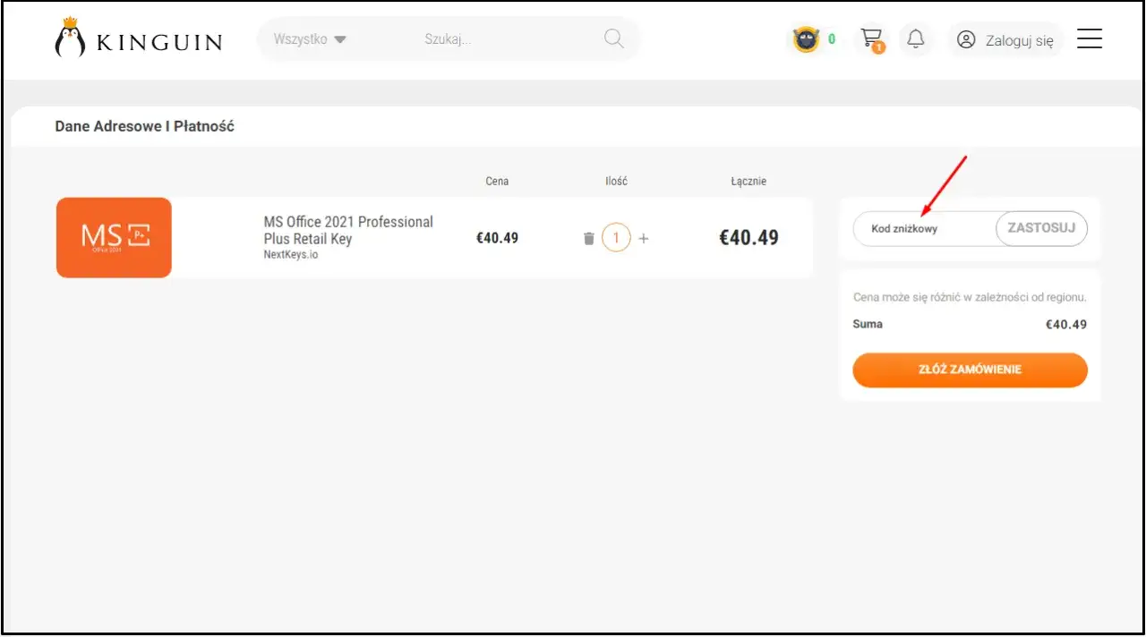Click the quantity value circle
The height and width of the screenshot is (637, 1146).
point(616,239)
